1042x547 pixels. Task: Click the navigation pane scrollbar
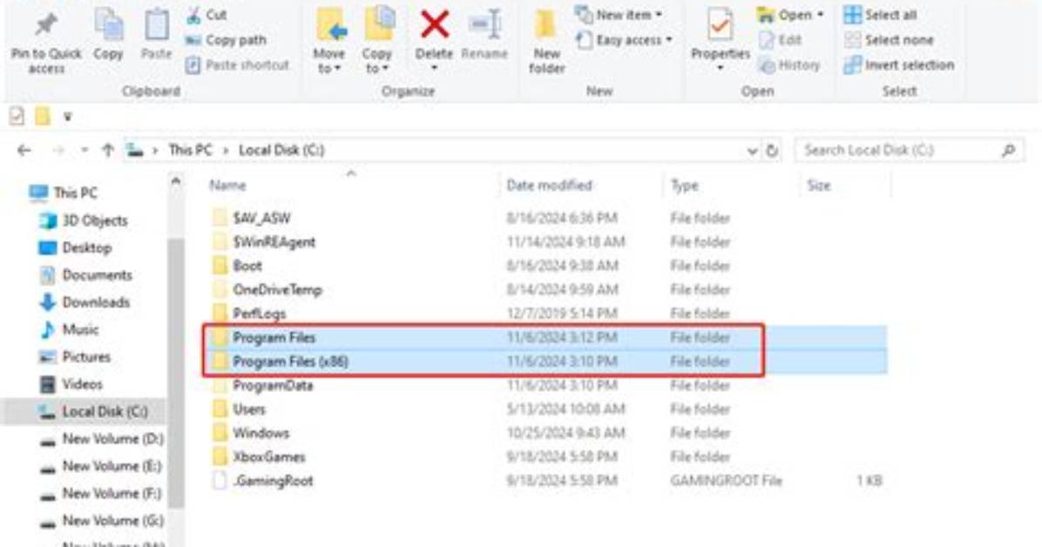176,372
